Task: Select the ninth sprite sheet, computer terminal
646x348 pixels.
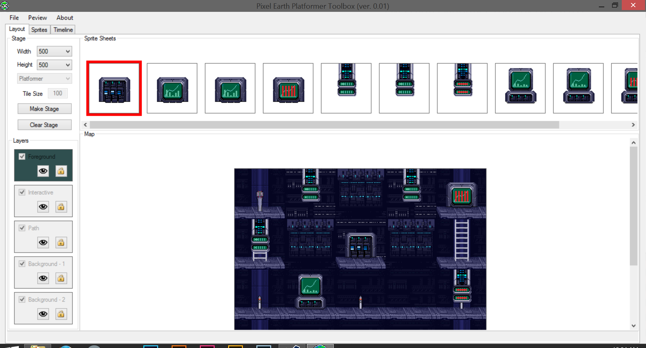Action: (x=578, y=88)
